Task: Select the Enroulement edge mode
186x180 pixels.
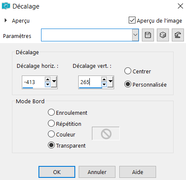Action: [51, 112]
